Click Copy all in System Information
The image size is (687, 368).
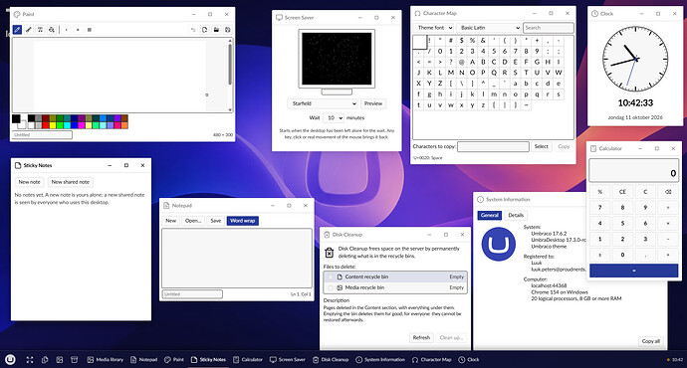pos(650,341)
